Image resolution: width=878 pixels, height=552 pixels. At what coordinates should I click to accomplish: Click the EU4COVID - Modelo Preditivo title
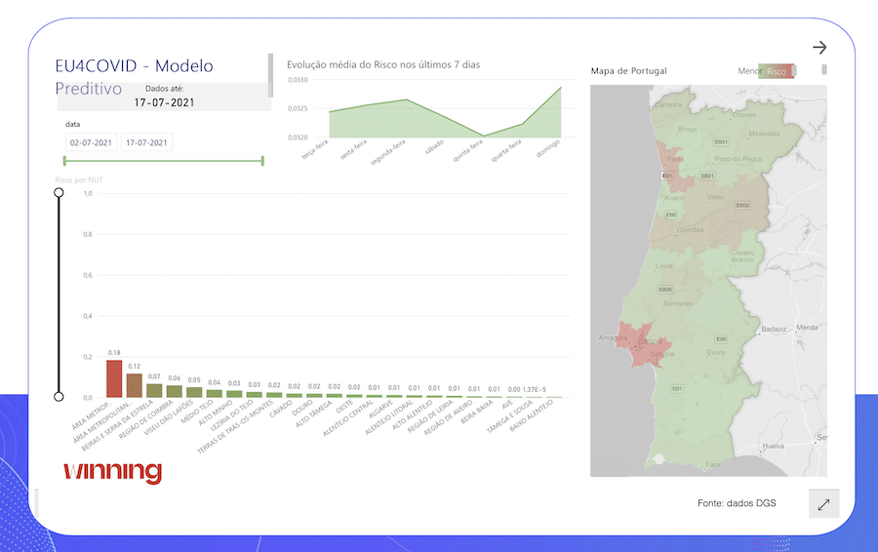pyautogui.click(x=134, y=76)
